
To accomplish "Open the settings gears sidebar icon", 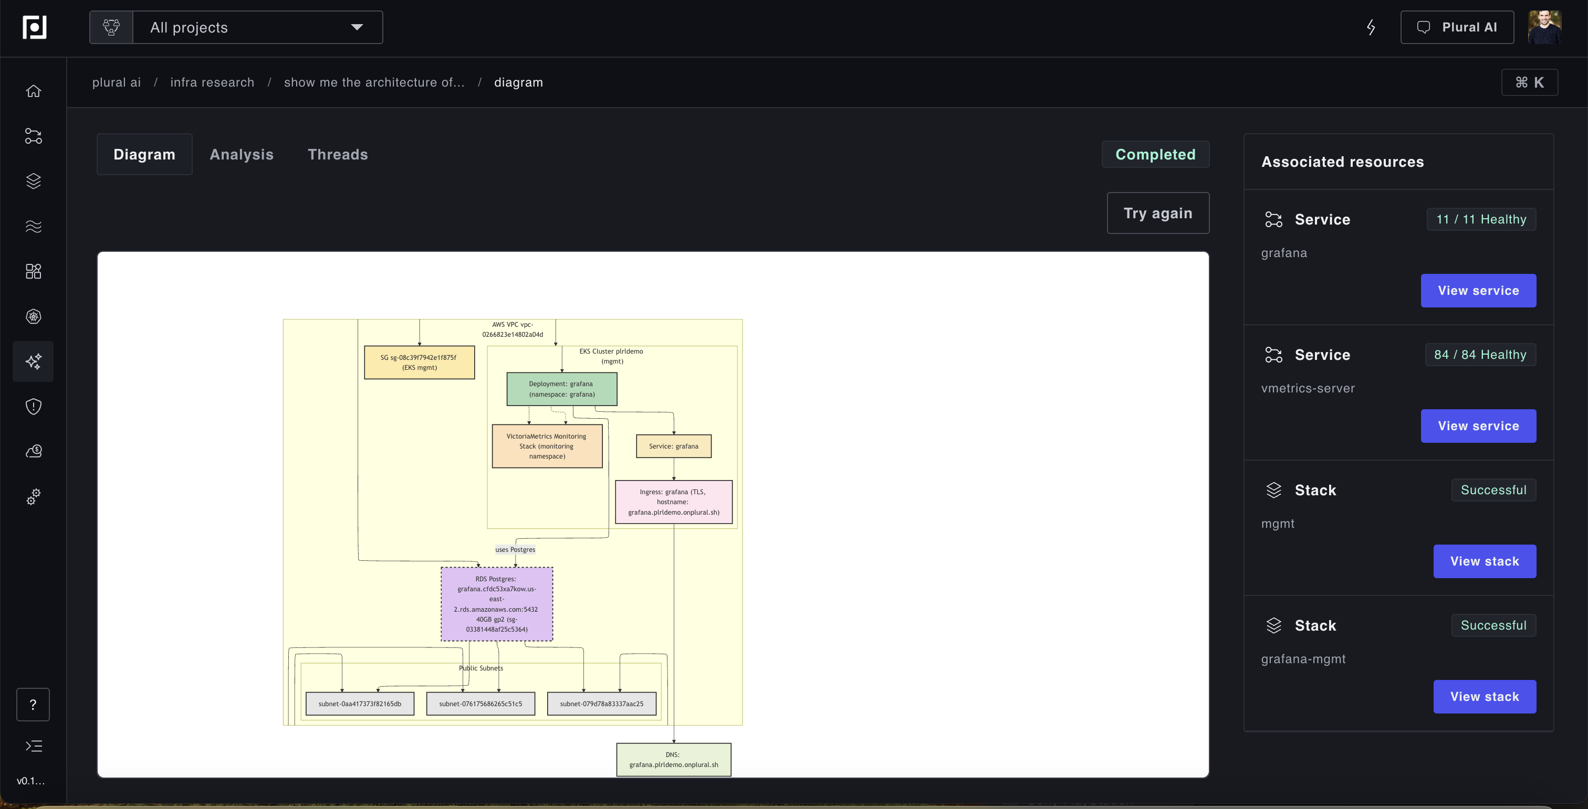I will tap(33, 496).
